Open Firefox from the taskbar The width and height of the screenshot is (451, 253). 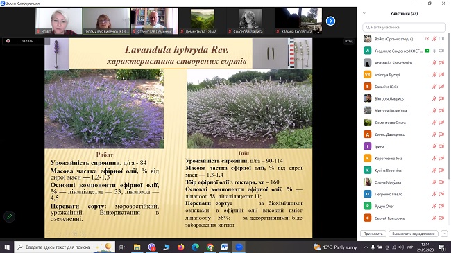[180, 247]
